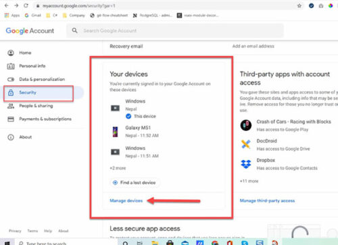Click the Crash of Cars app icon
The width and height of the screenshot is (338, 245).
point(246,126)
